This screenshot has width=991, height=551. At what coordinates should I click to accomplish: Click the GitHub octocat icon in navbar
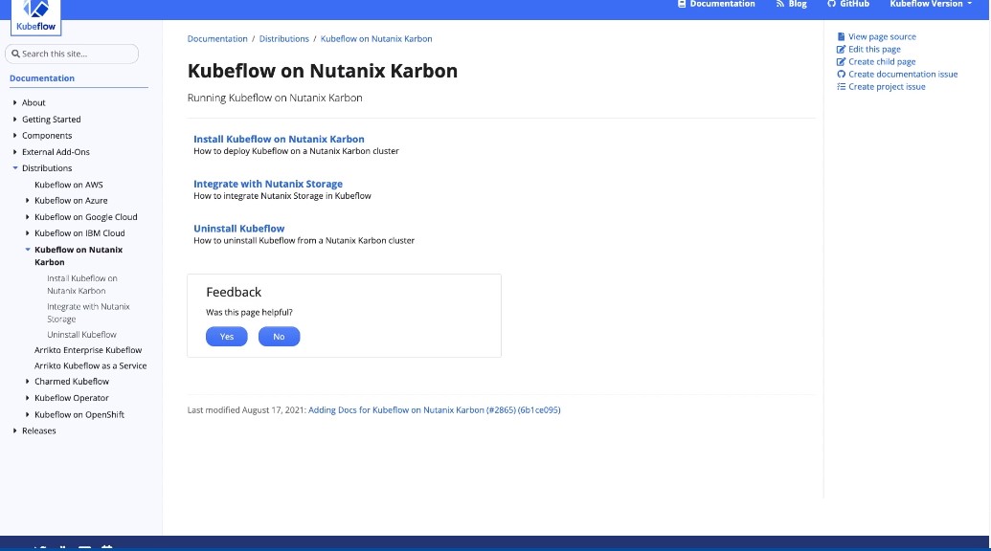tap(831, 4)
